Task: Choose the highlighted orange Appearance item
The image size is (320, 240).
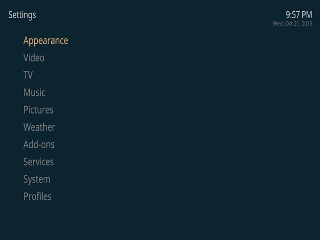Action: pyautogui.click(x=46, y=41)
